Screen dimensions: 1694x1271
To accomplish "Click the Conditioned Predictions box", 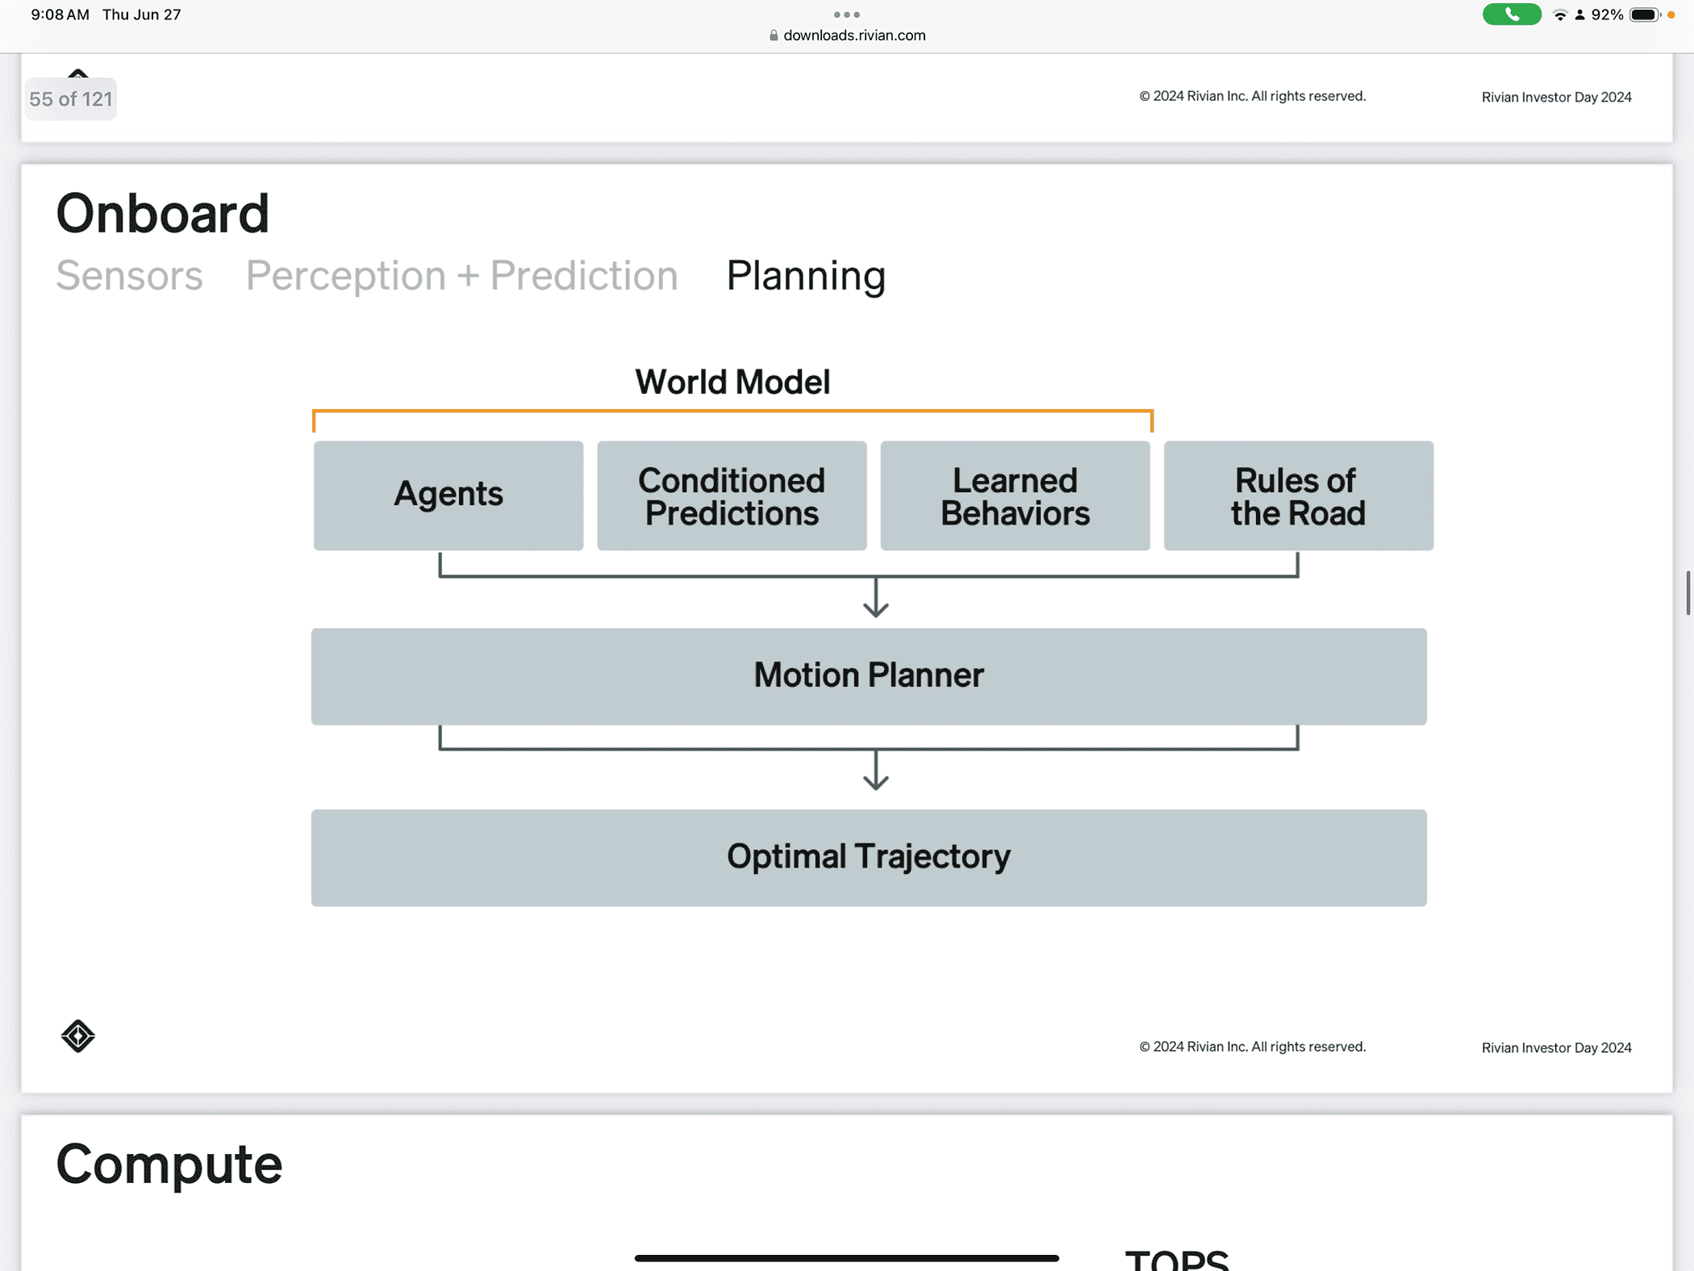I will pyautogui.click(x=732, y=495).
